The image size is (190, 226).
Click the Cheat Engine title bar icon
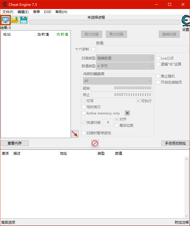tap(5, 4)
